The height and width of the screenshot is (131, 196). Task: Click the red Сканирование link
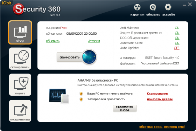tap(157, 94)
